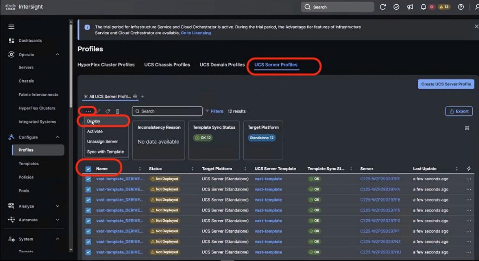
Task: Open the bulk actions ellipsis menu
Action: tap(89, 111)
